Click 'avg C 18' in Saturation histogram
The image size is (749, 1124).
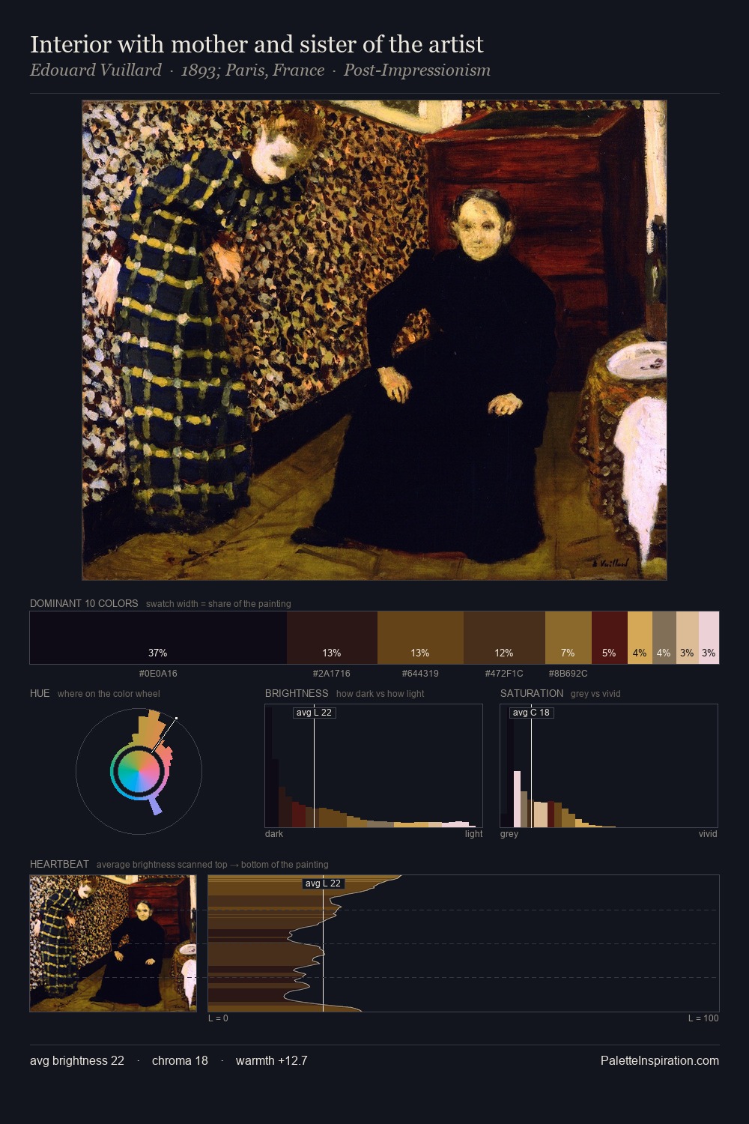tap(531, 713)
